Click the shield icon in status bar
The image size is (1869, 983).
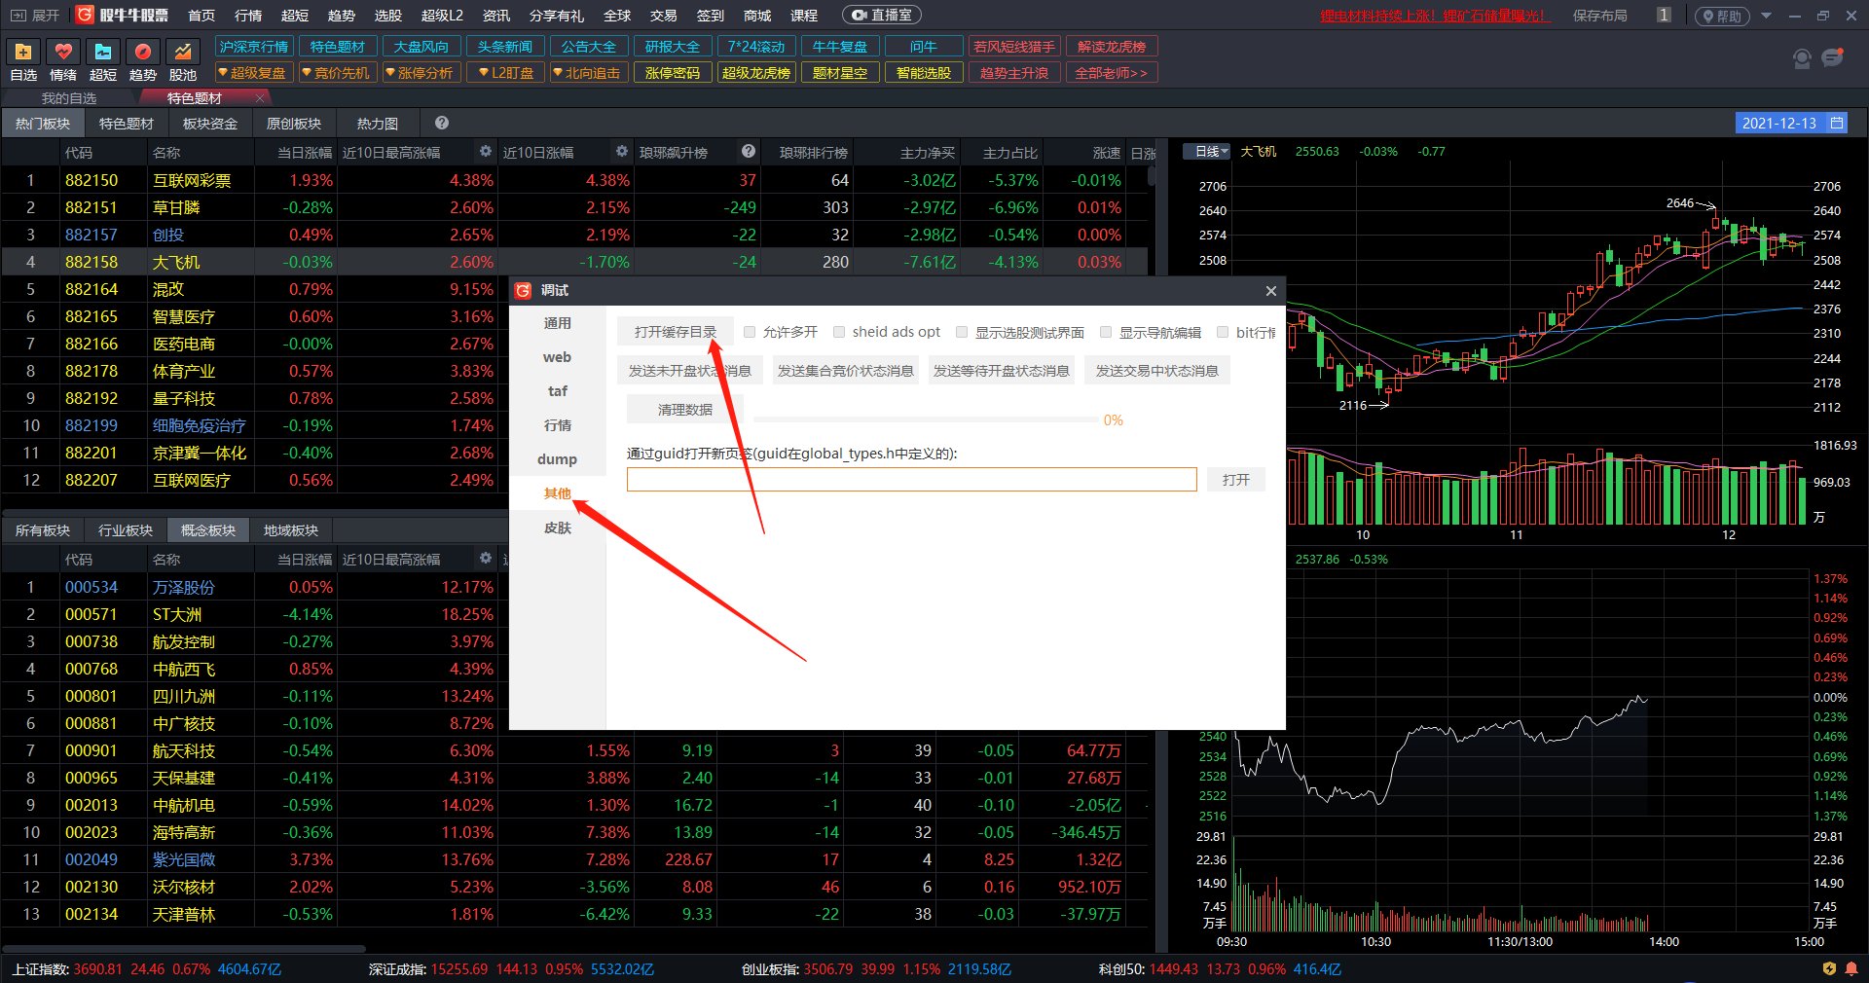[1829, 968]
